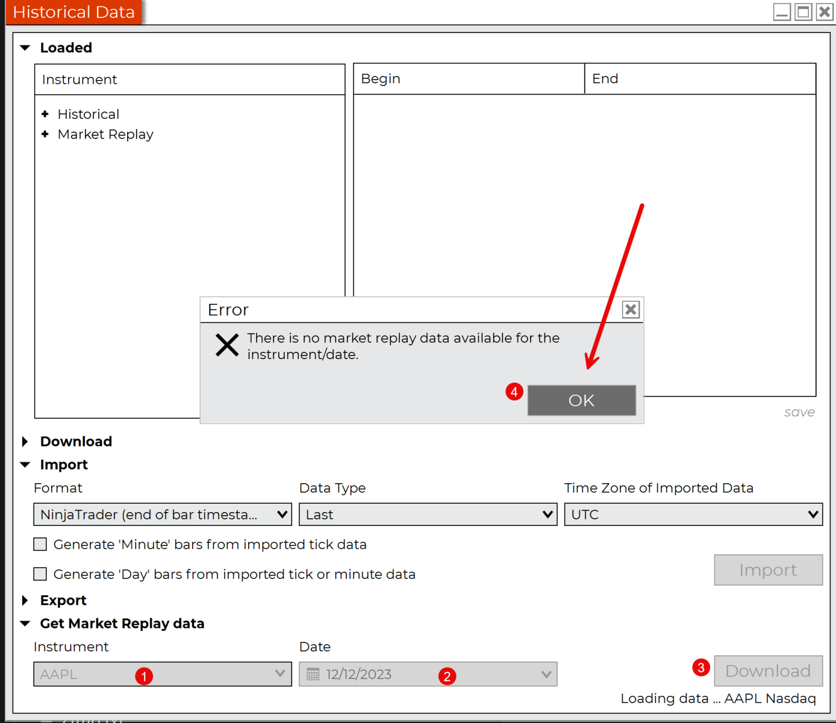The image size is (836, 723).
Task: Maximize the Historical Data window
Action: tap(803, 12)
